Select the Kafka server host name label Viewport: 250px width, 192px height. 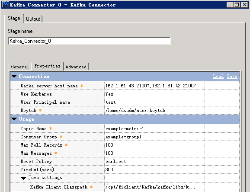pos(49,86)
